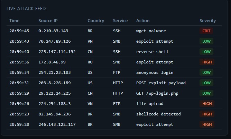Select source IP 70.247.89.126
The image size is (231, 139).
[55, 41]
